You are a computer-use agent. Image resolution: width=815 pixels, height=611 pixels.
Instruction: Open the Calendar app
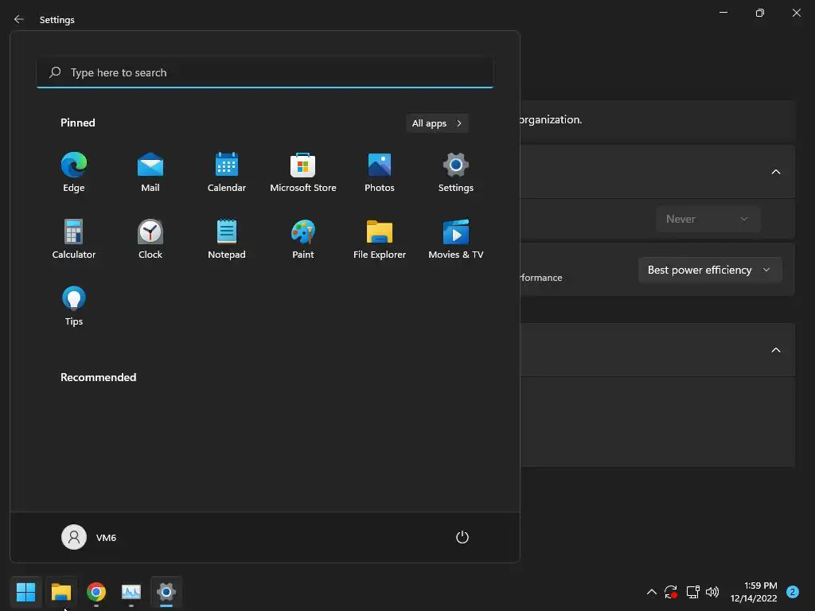pyautogui.click(x=227, y=173)
